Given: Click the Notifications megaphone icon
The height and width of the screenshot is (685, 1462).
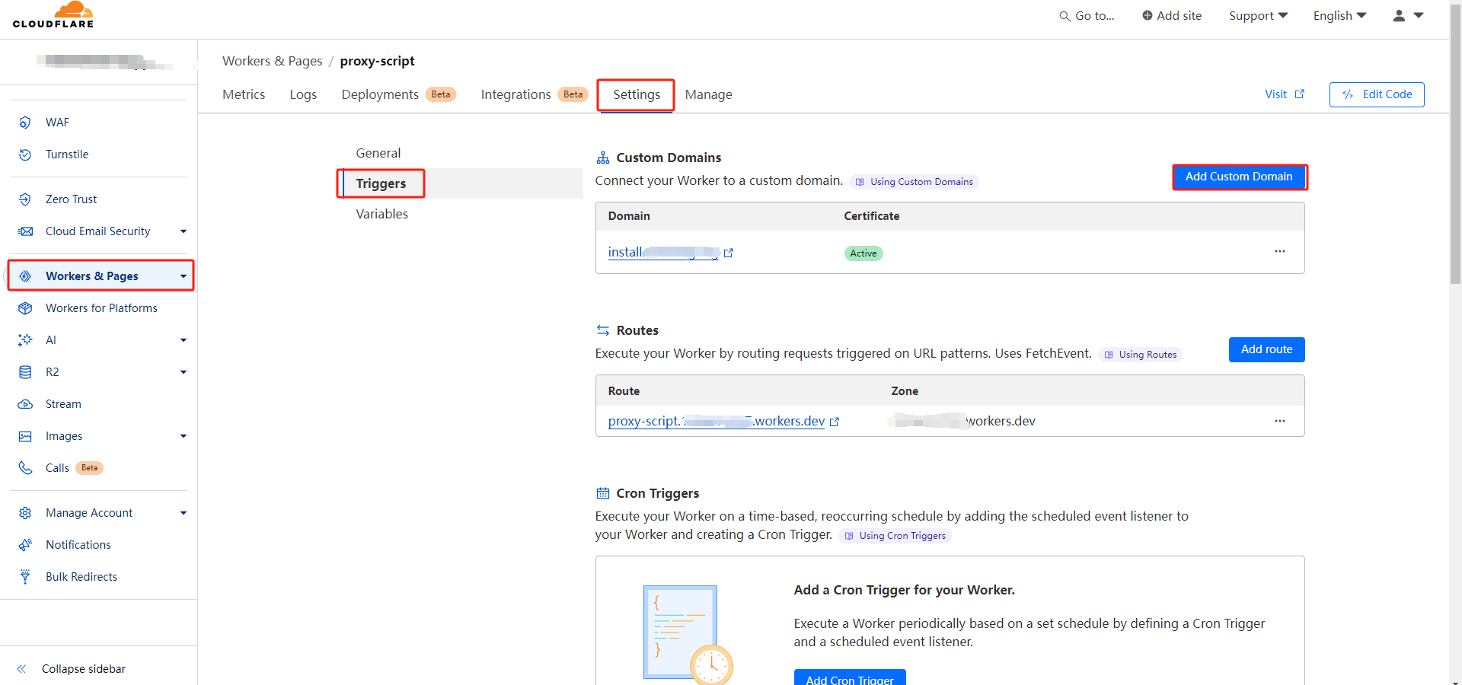Looking at the screenshot, I should (x=25, y=545).
